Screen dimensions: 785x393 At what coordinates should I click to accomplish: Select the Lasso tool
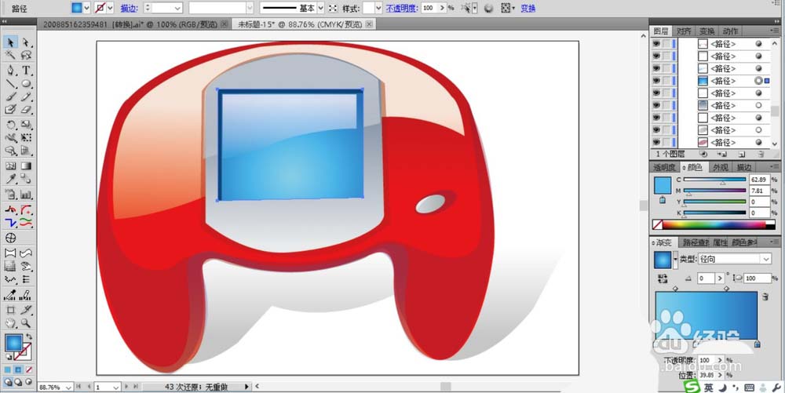[26, 56]
